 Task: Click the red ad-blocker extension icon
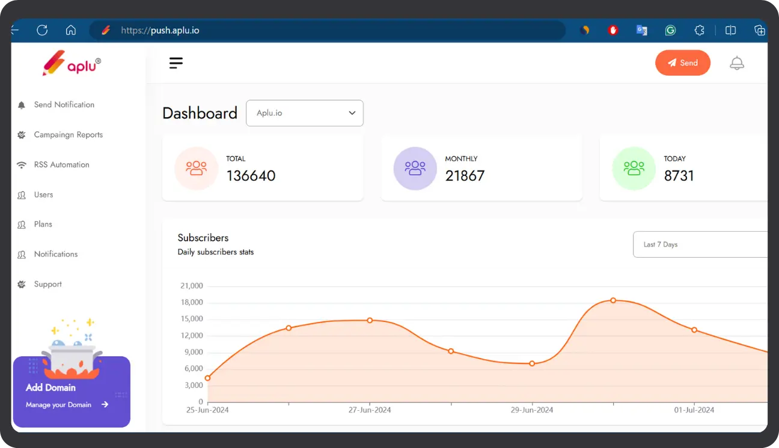(613, 30)
